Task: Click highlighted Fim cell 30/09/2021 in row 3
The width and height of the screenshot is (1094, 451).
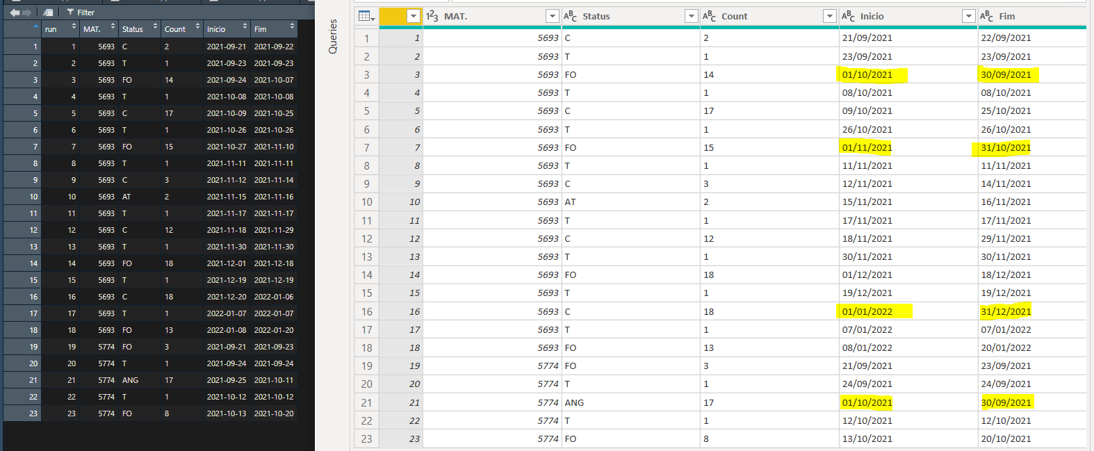Action: [x=1032, y=74]
